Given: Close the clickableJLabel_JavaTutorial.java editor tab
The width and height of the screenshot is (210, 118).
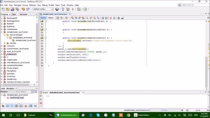Looking at the screenshot, I should 70,14.
